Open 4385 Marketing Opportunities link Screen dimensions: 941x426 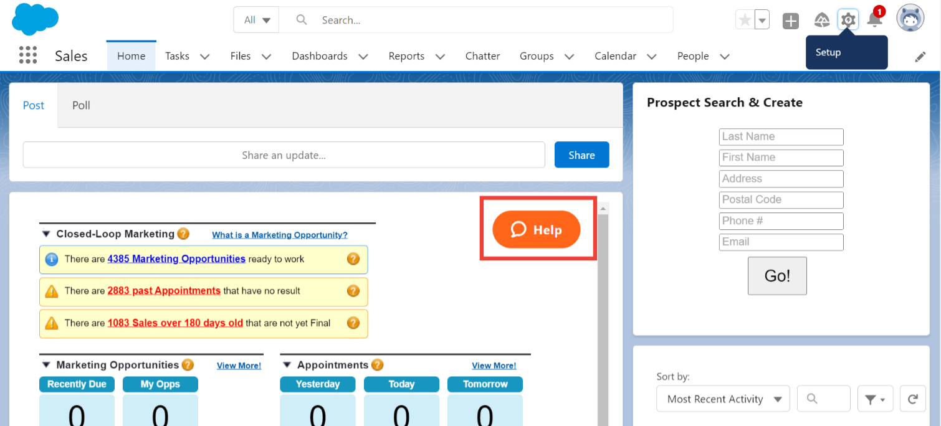[x=176, y=259]
